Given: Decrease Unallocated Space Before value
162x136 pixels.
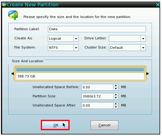Looking at the screenshot, I should point(116,89).
